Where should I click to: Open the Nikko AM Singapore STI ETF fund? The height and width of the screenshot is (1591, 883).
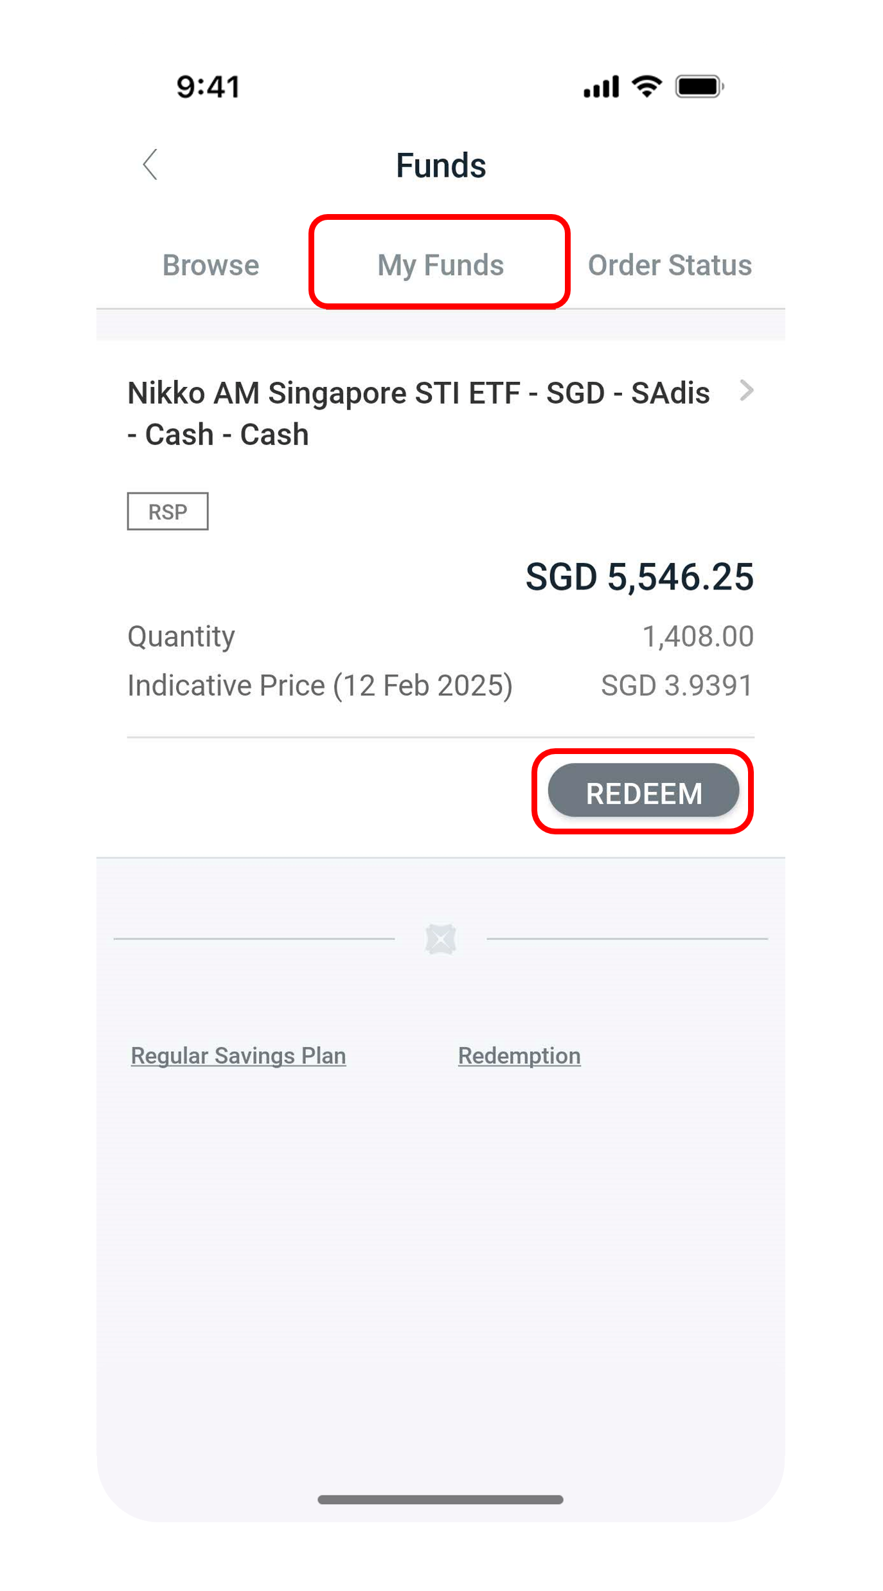pyautogui.click(x=418, y=413)
